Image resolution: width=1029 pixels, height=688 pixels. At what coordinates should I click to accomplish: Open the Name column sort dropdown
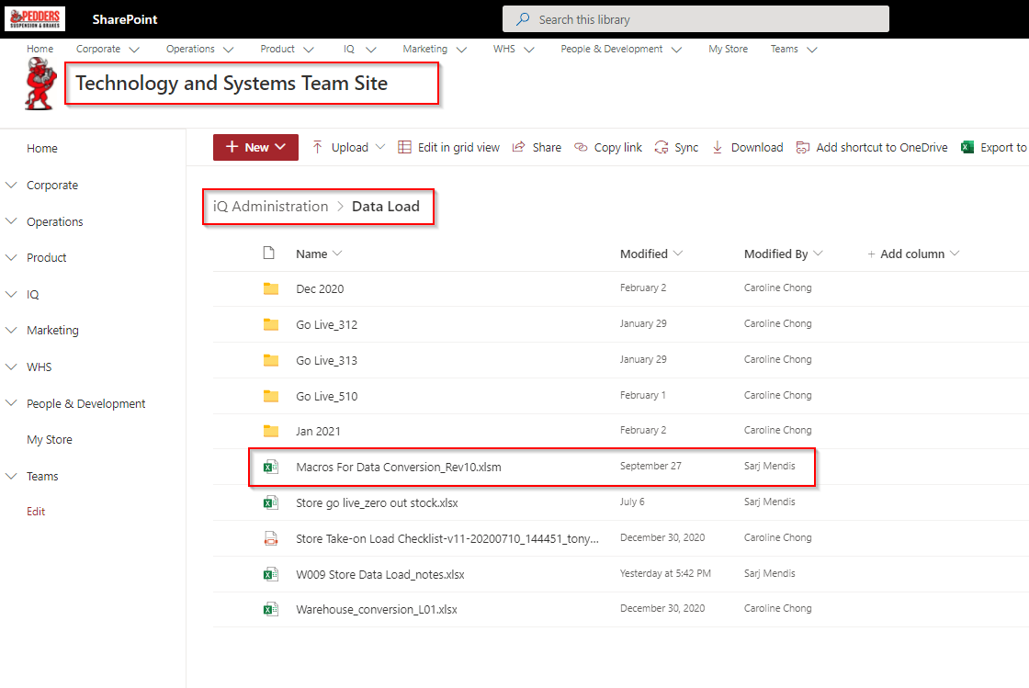(x=337, y=254)
